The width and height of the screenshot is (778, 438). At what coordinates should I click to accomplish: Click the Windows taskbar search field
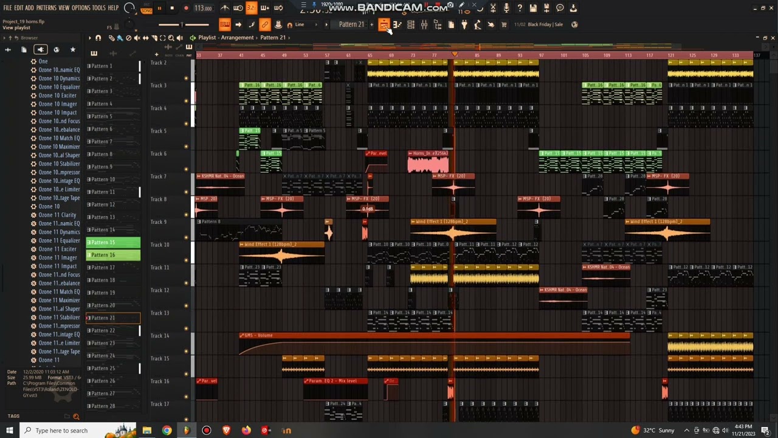click(x=68, y=431)
